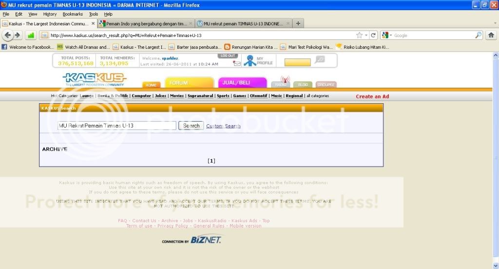The width and height of the screenshot is (499, 269).
Task: Open the bookmark star dropdown arrow
Action: [366, 36]
